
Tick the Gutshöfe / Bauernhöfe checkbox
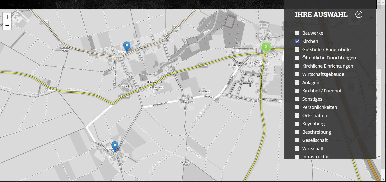(297, 49)
